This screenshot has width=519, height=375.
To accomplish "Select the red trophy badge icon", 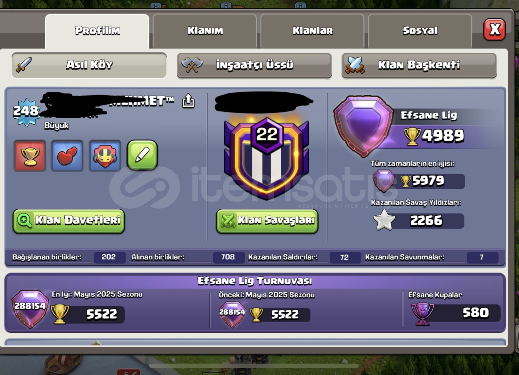I will [30, 156].
